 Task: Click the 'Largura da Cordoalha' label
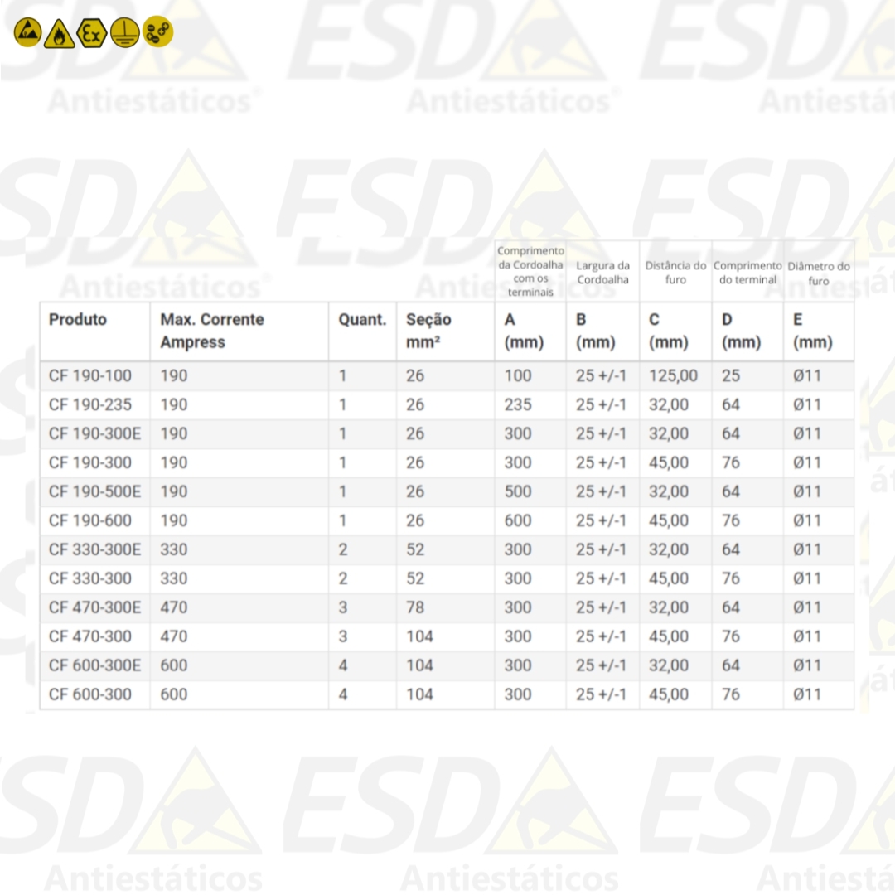click(x=602, y=273)
